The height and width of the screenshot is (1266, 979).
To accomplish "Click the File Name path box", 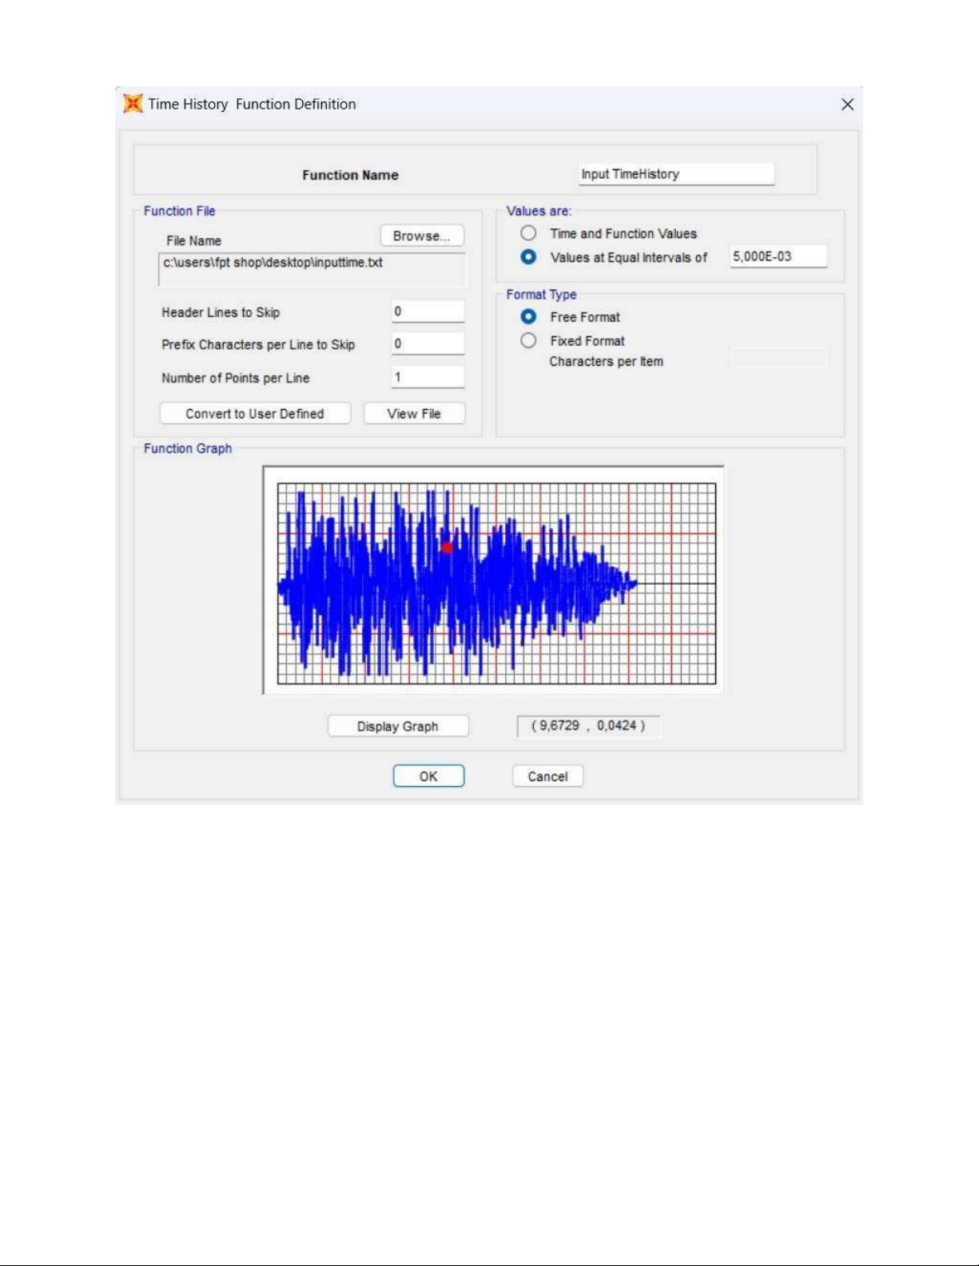I will 312,269.
